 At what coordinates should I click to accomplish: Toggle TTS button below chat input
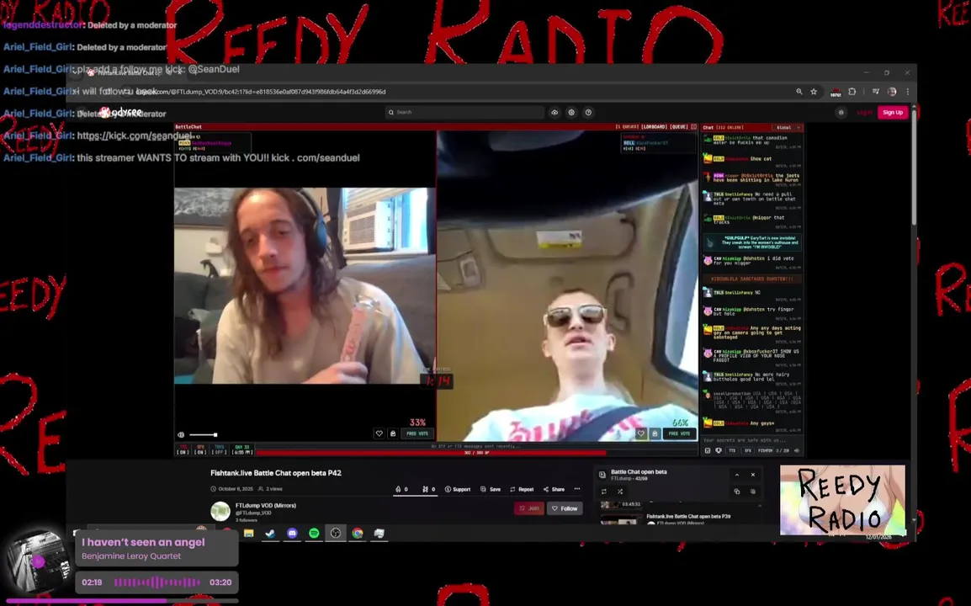[732, 450]
